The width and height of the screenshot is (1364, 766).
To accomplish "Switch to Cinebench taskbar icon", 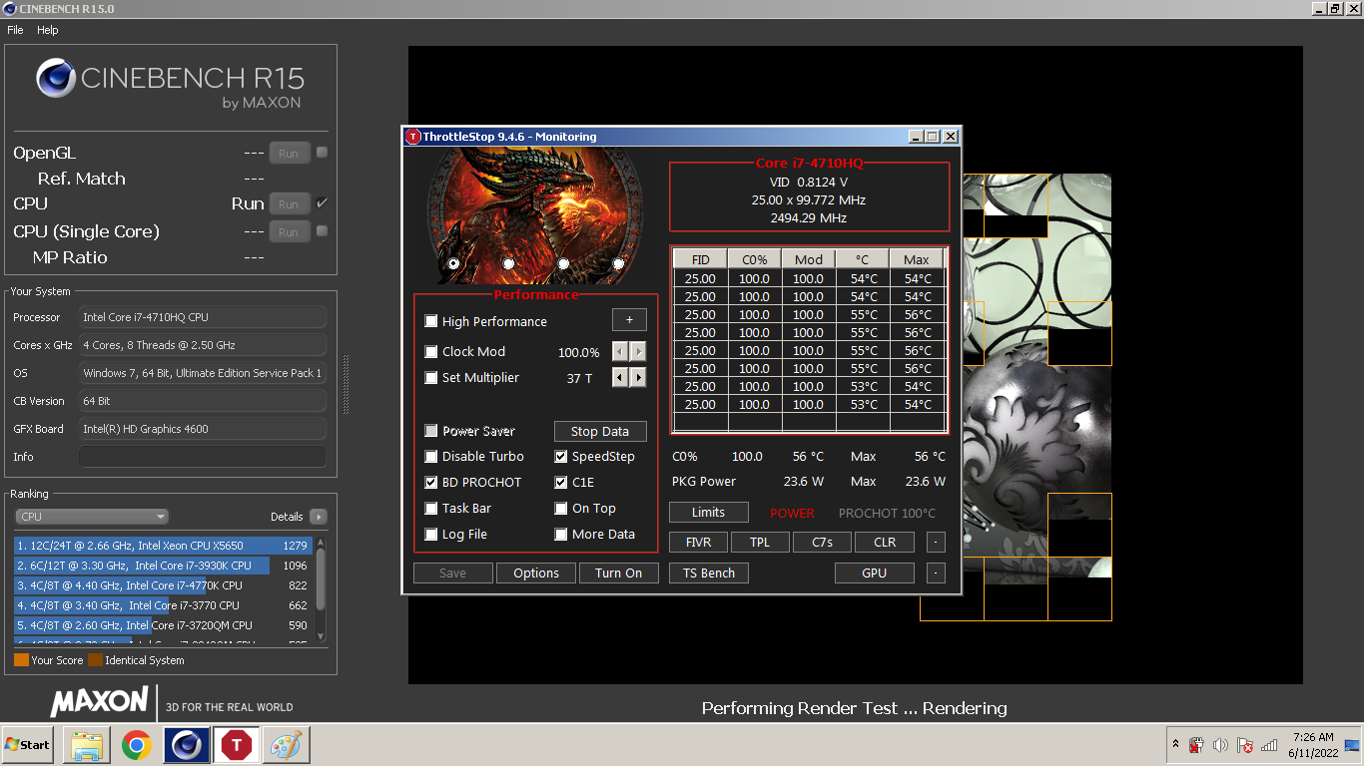I will point(187,745).
